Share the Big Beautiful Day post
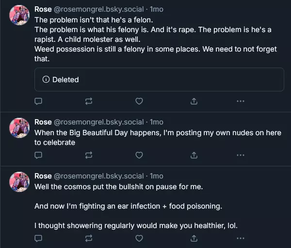 pos(194,155)
